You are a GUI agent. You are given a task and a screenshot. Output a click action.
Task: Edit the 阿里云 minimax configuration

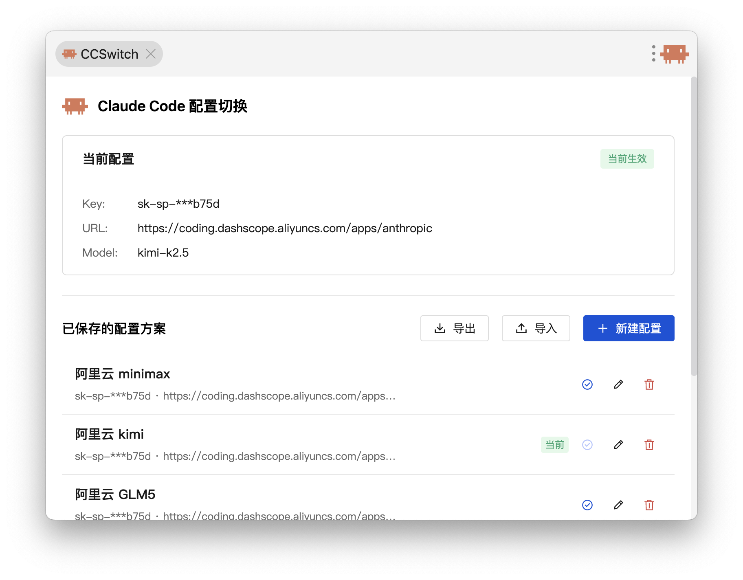pos(618,384)
